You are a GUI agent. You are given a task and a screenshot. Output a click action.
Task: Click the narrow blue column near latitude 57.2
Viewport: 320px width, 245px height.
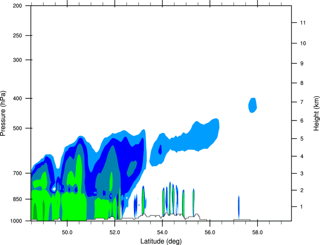click(x=239, y=207)
